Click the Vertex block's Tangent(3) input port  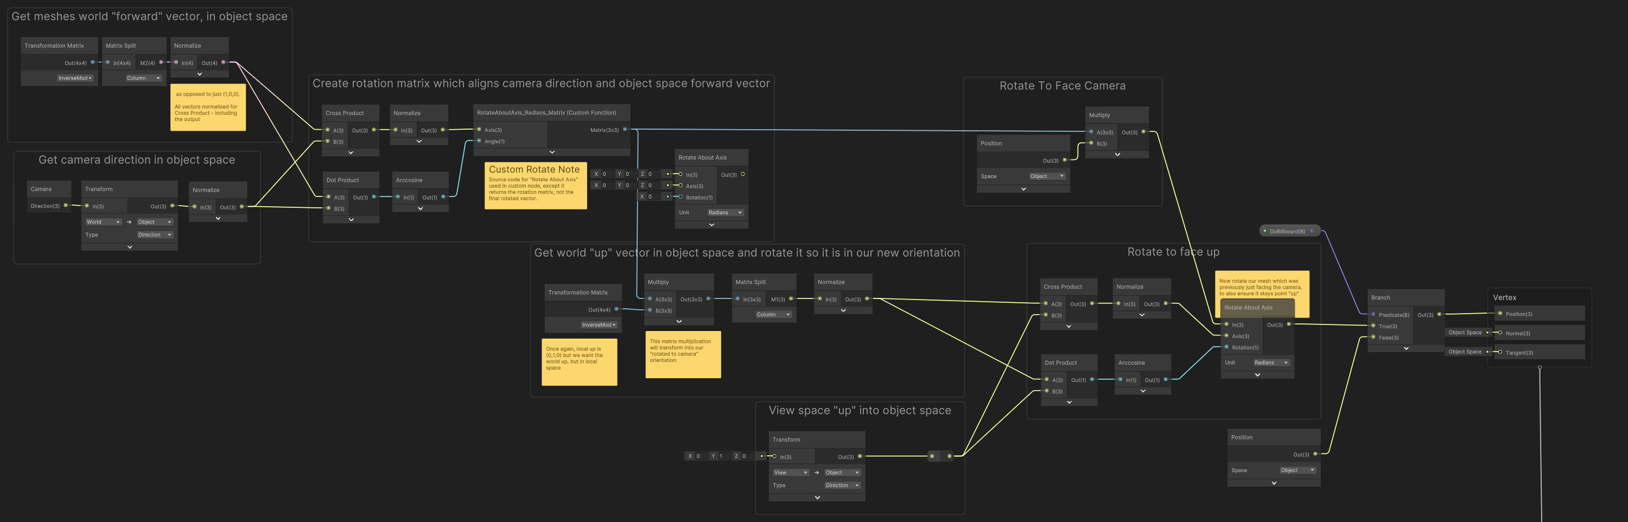click(x=1500, y=352)
